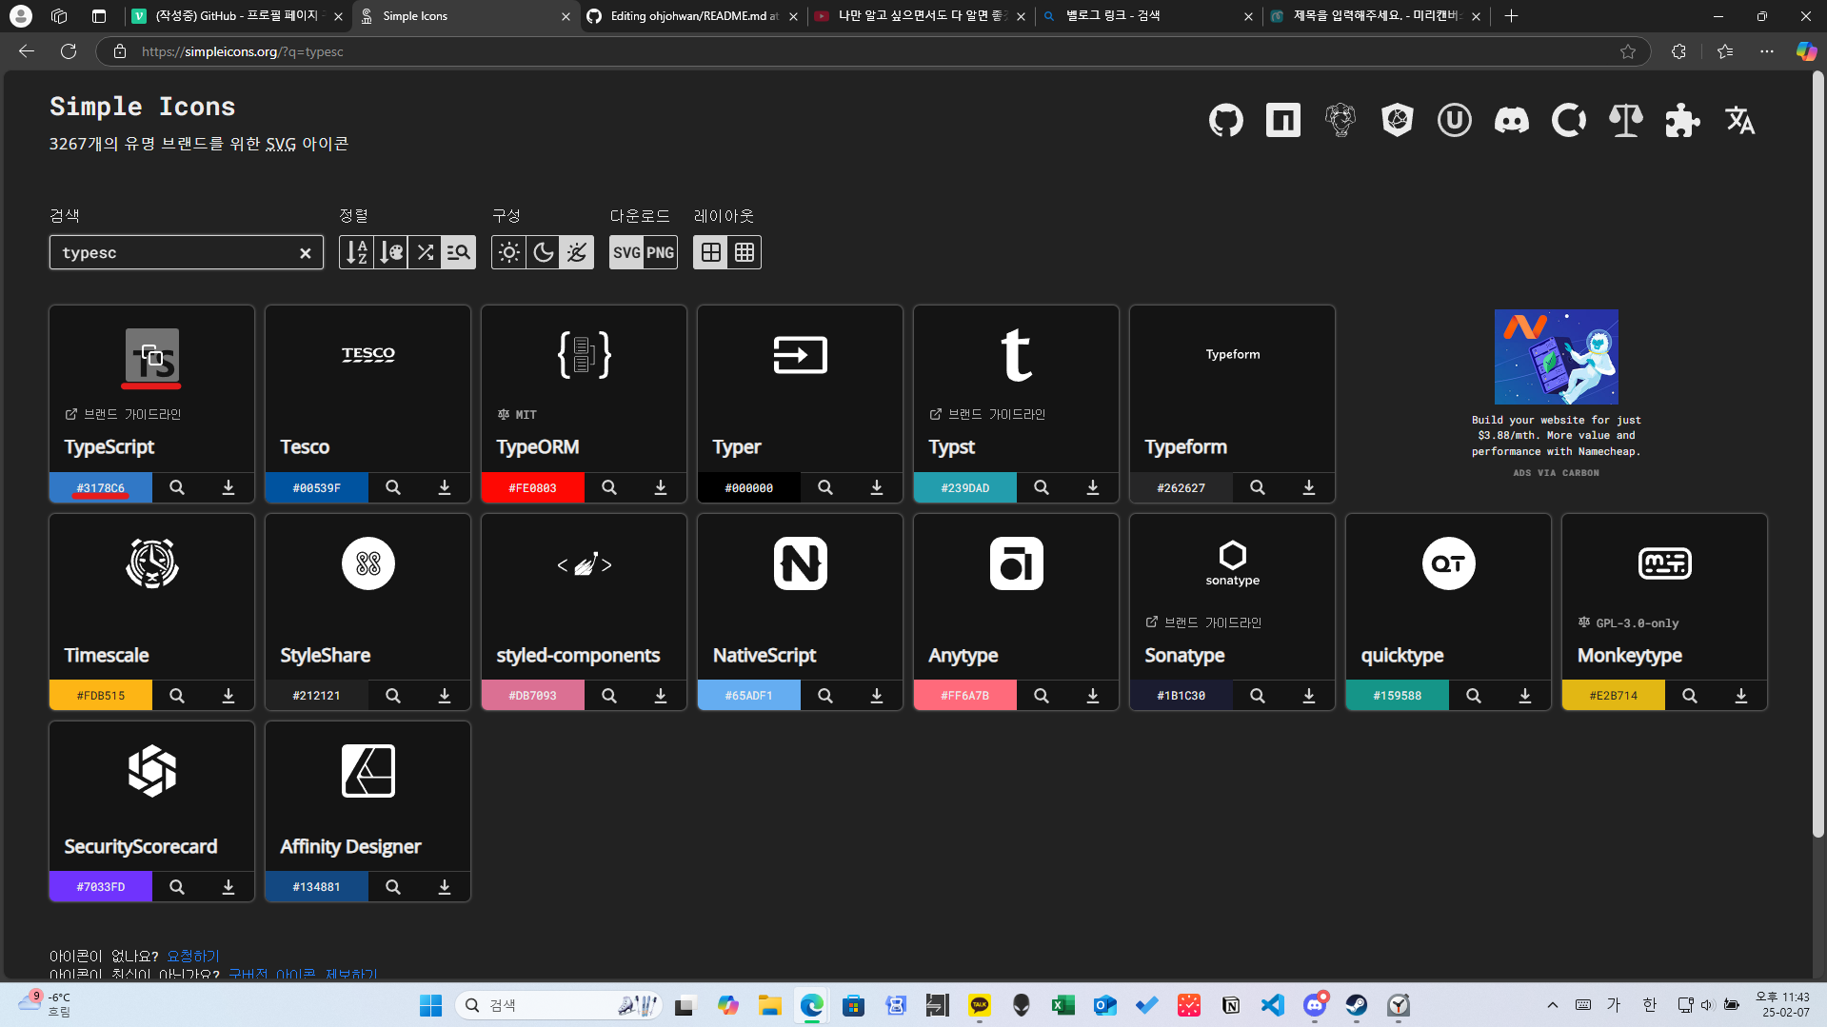The height and width of the screenshot is (1027, 1827).
Task: Click the 요청하기 request link
Action: pos(193,956)
